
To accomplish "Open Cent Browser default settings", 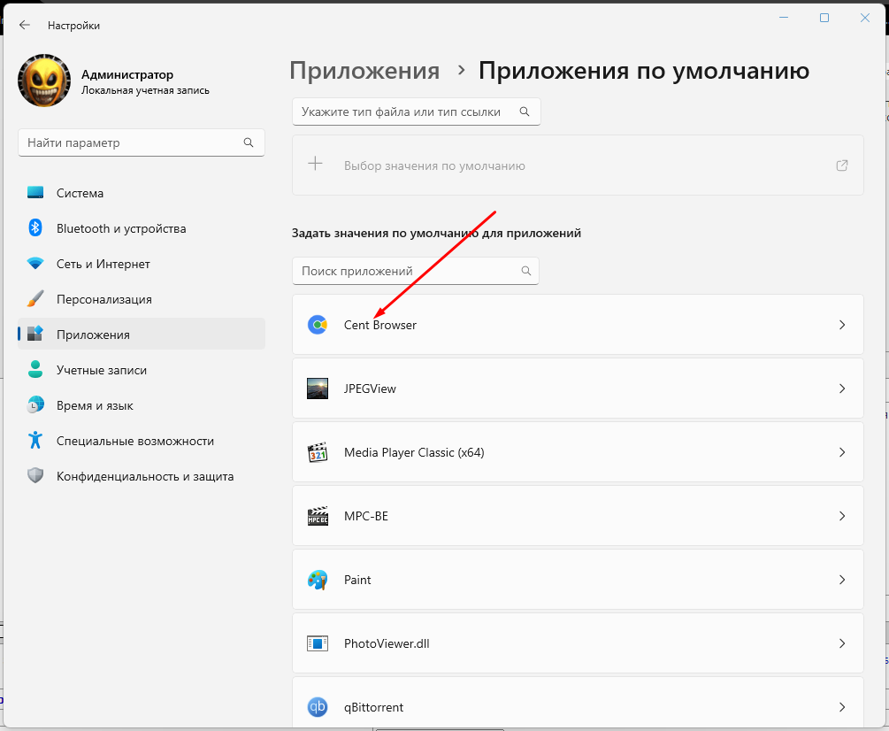I will (x=578, y=325).
